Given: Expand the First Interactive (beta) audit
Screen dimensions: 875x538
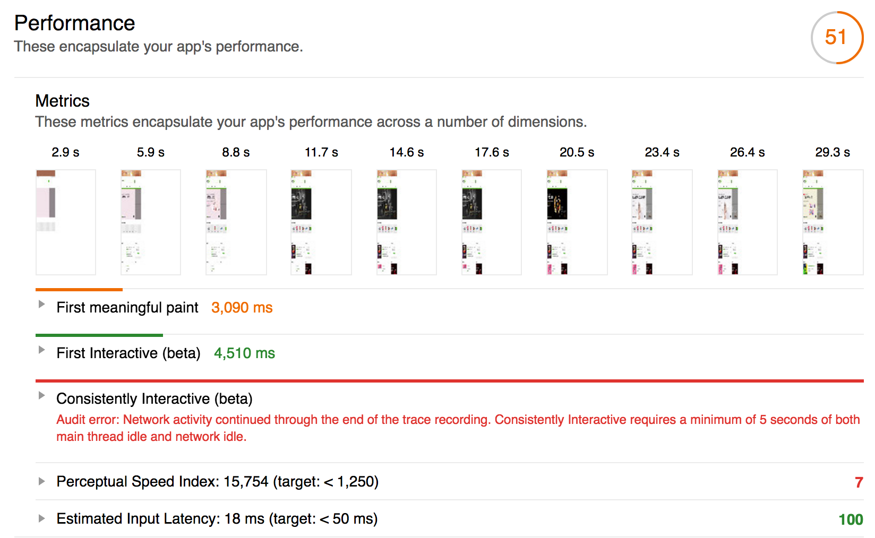Looking at the screenshot, I should point(41,350).
